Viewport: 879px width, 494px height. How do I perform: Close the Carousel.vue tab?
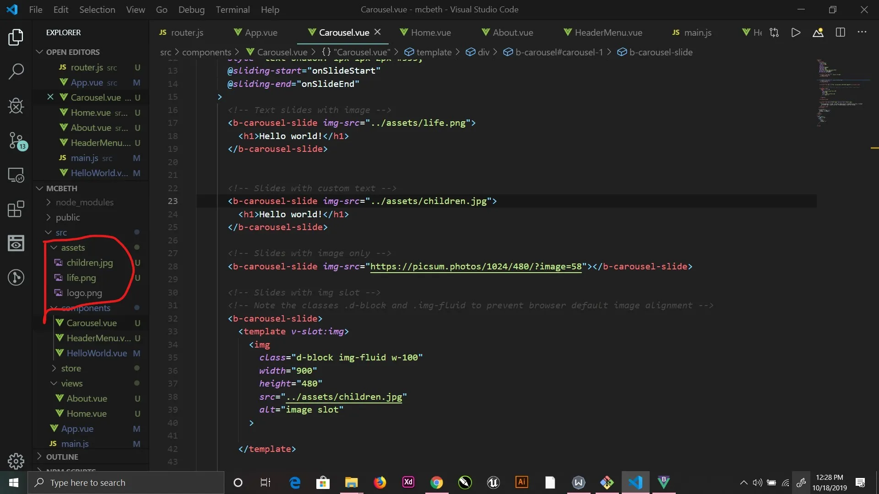point(378,32)
